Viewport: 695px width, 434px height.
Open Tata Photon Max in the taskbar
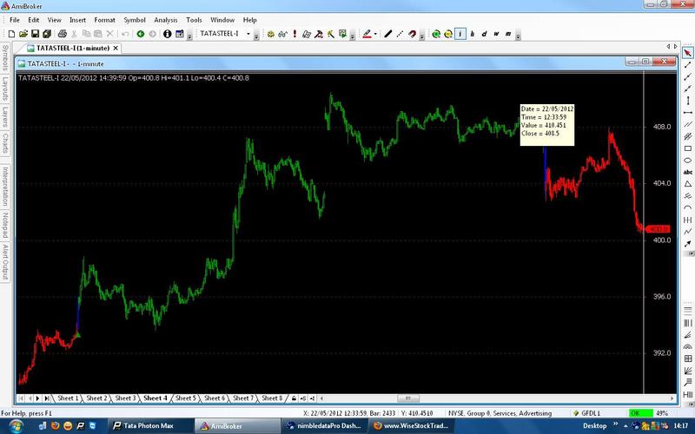tap(150, 425)
